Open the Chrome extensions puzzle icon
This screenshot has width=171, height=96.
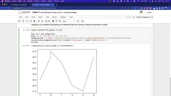point(160,8)
